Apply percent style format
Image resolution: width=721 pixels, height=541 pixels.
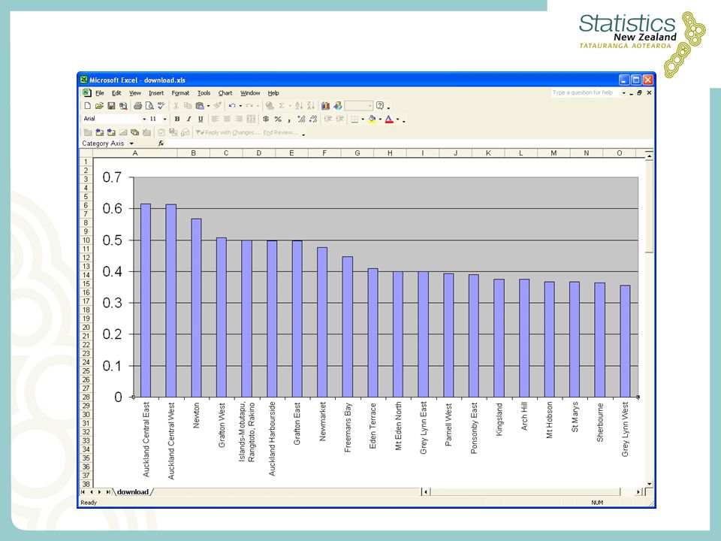pyautogui.click(x=278, y=119)
